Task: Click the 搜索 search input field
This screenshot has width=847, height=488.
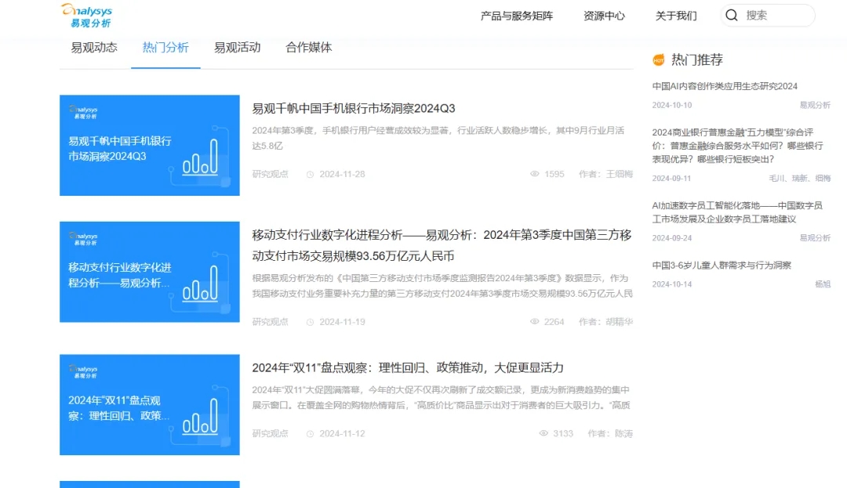Action: click(776, 16)
